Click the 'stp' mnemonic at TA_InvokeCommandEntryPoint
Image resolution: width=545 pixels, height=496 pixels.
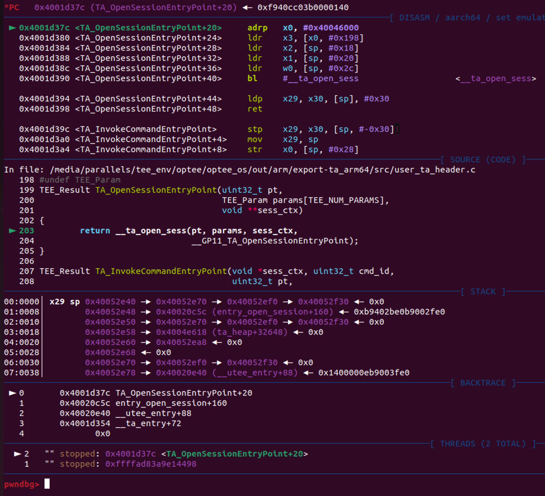point(255,129)
